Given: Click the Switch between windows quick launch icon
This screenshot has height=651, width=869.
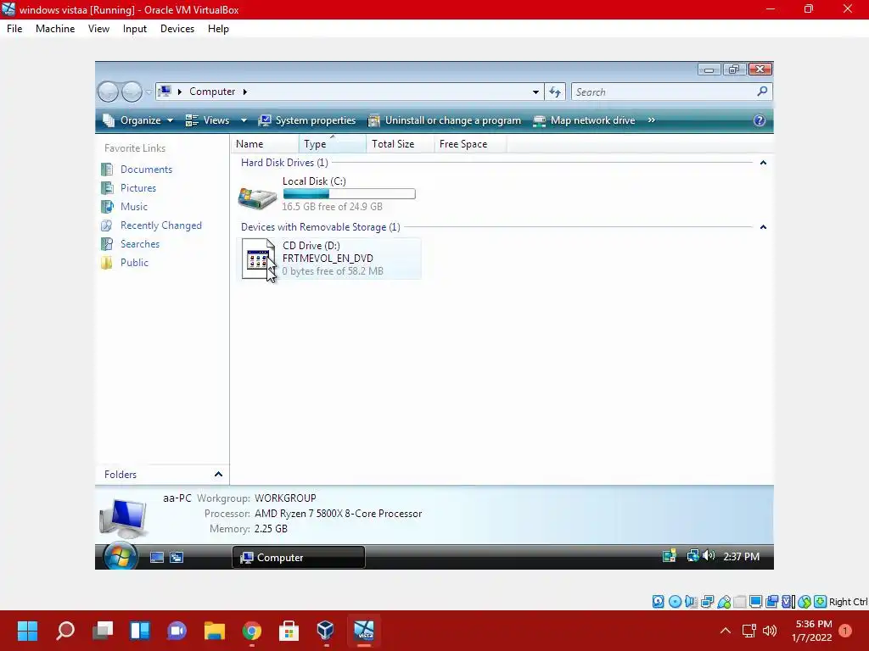Looking at the screenshot, I should [177, 558].
